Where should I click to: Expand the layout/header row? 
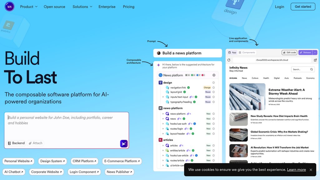163,134
